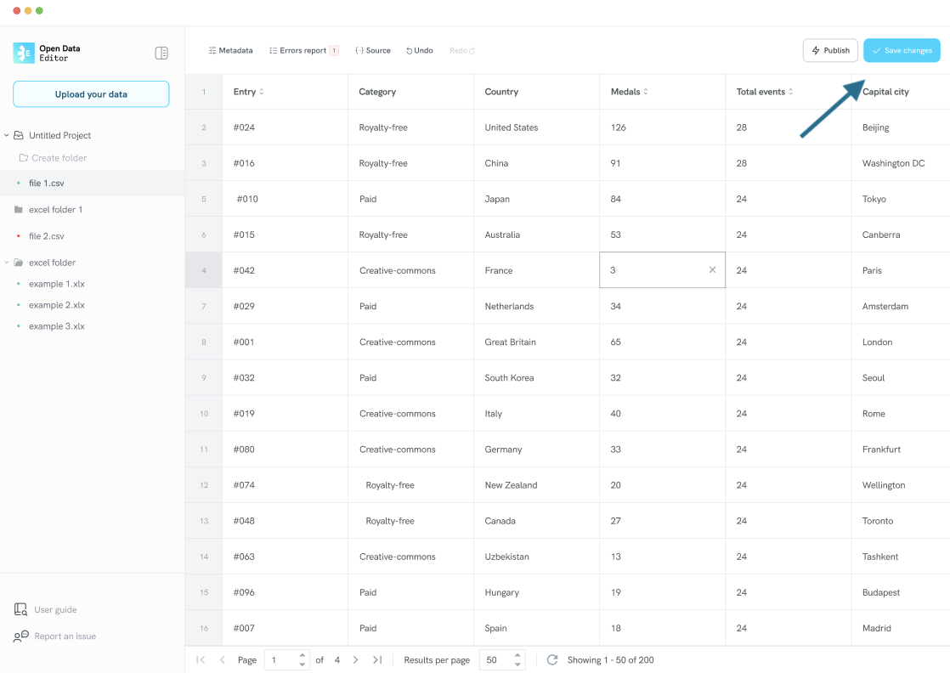Open the User guide link
Screen dimensions: 950x673
55,610
